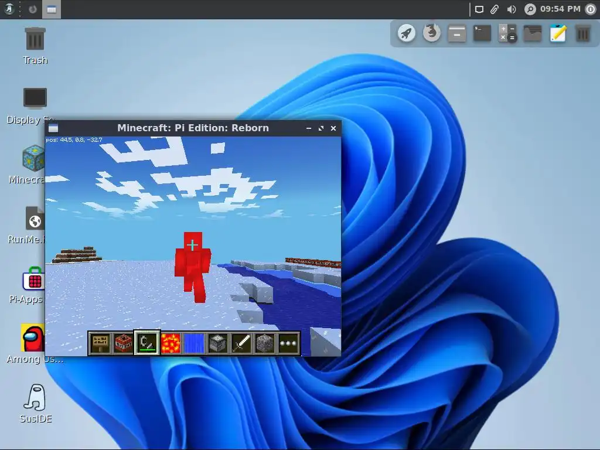This screenshot has height=450, width=600.
Task: Launch Firefox from the dock
Action: coord(432,33)
